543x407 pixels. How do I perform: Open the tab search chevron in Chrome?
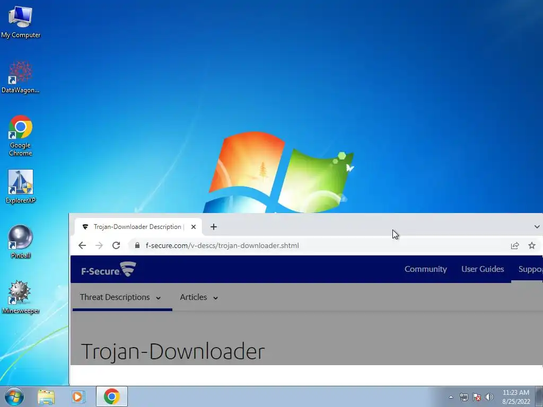pos(537,227)
